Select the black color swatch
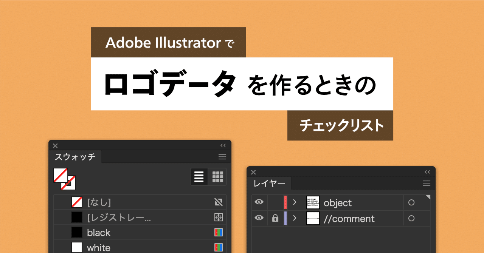Screen dimensions: 484x253 [x=77, y=232]
